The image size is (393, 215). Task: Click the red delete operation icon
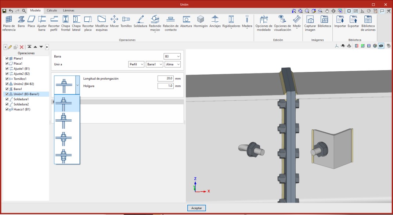click(22, 47)
